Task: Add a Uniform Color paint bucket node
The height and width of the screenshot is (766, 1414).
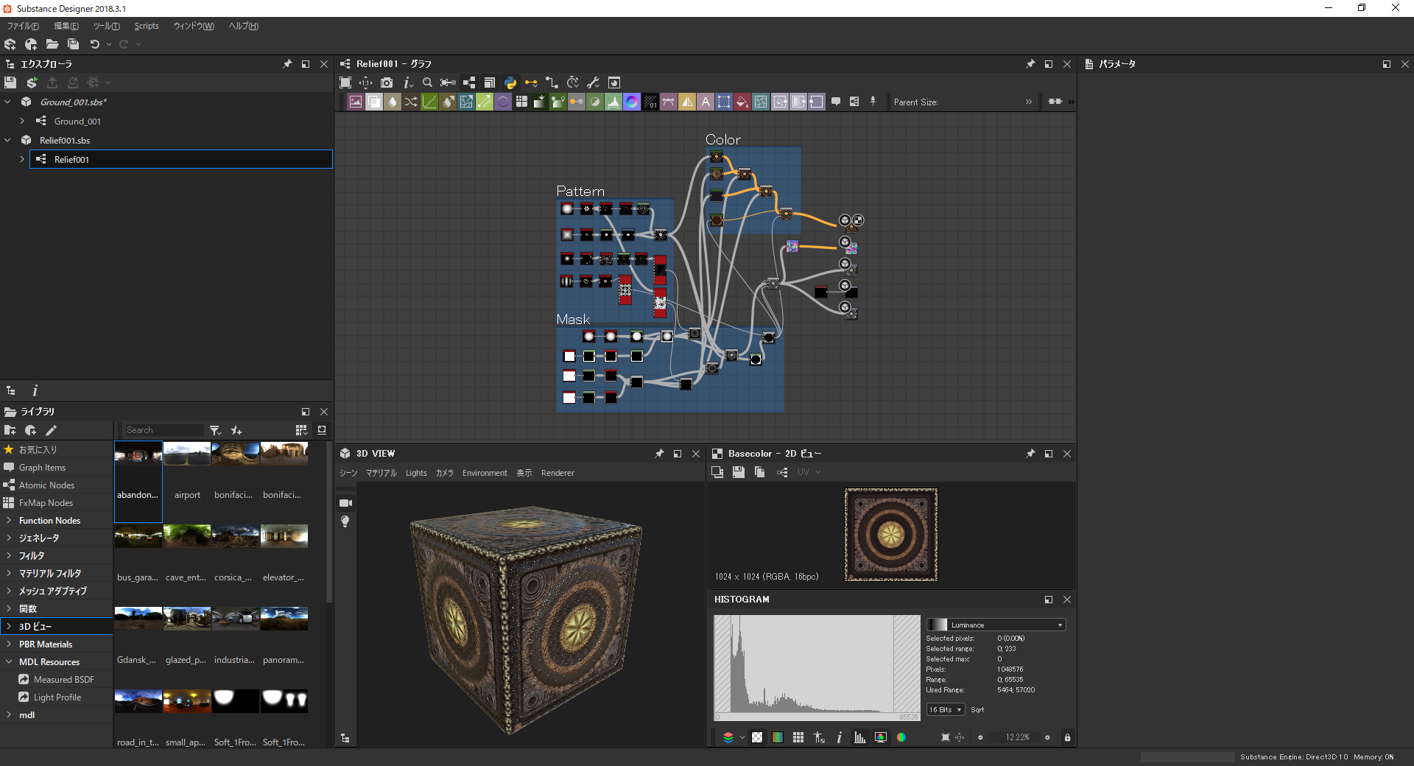Action: click(x=742, y=102)
